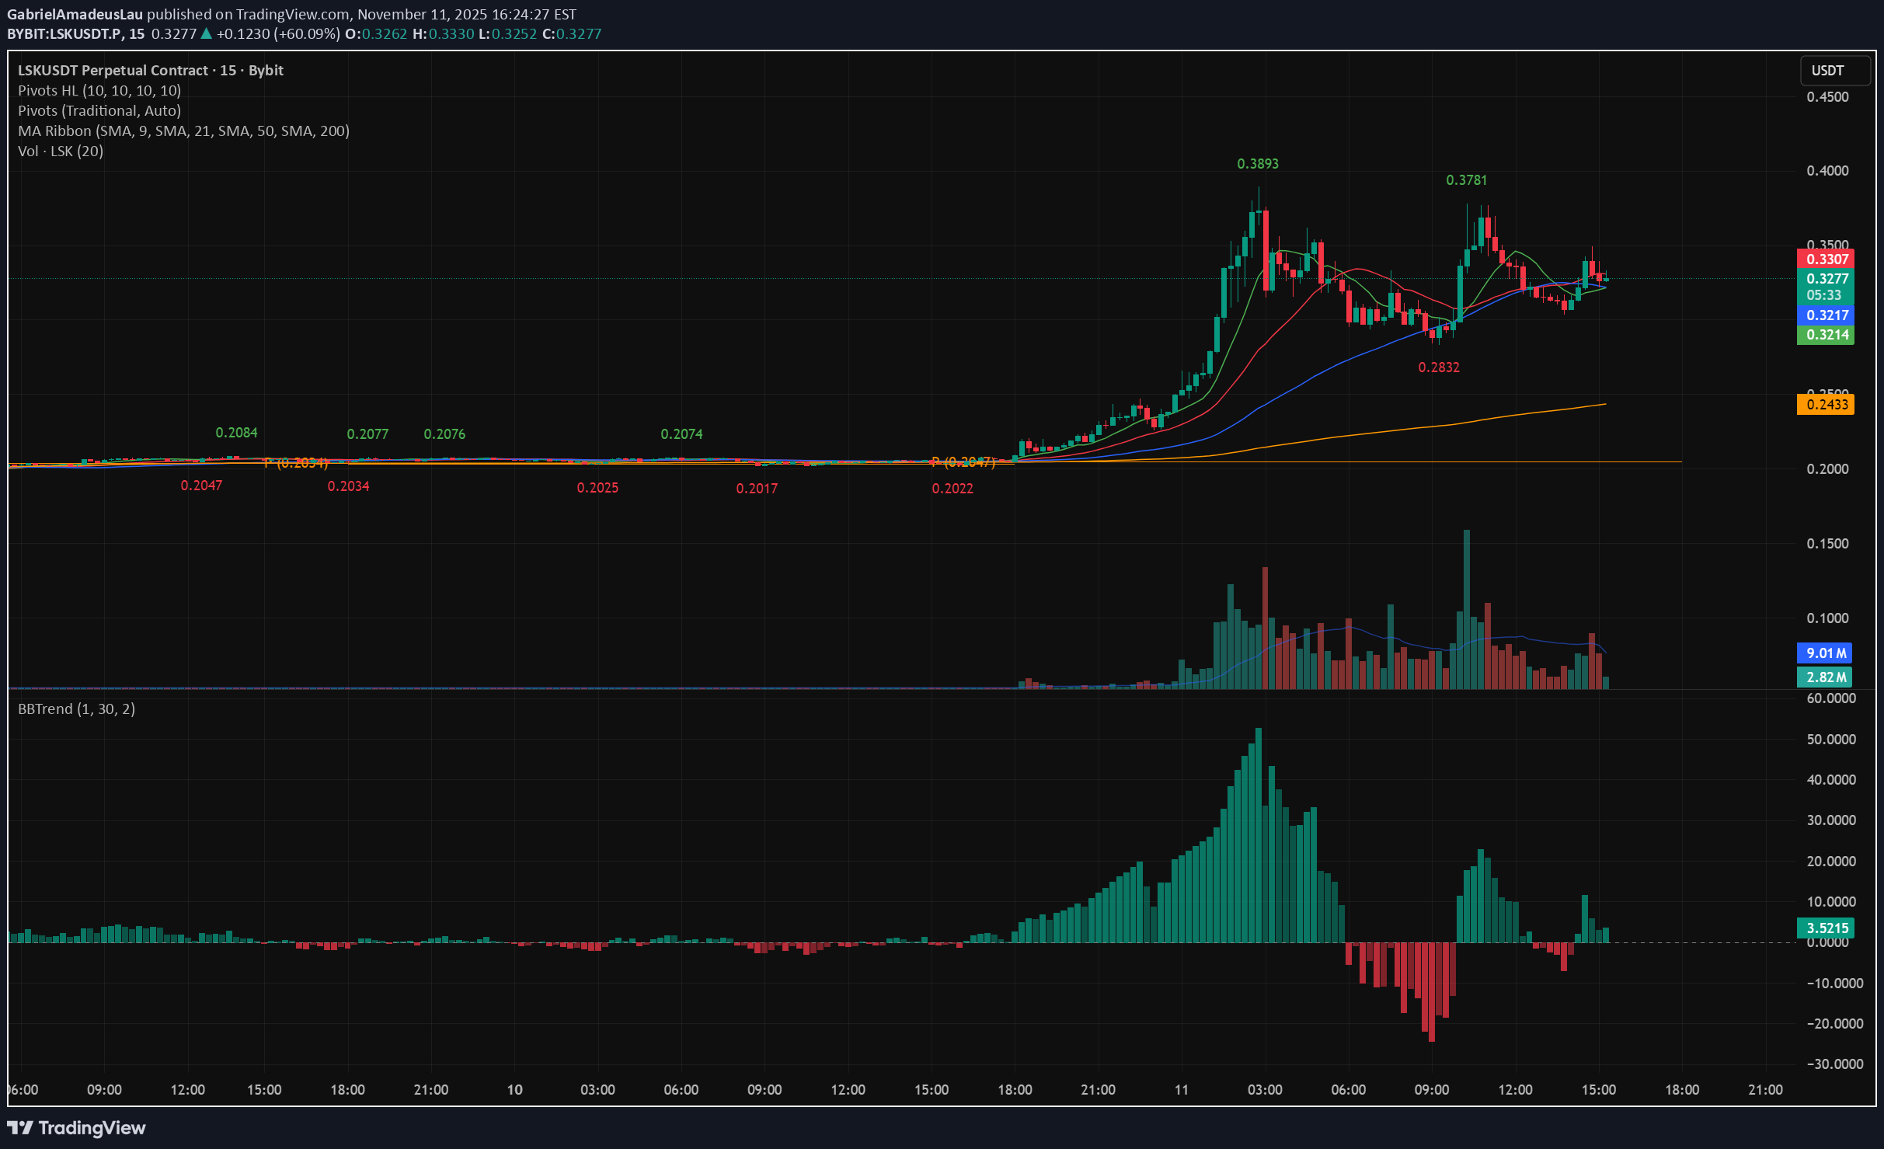Select the Pivots (Traditional, Auto) legend
1884x1149 pixels.
tap(99, 110)
